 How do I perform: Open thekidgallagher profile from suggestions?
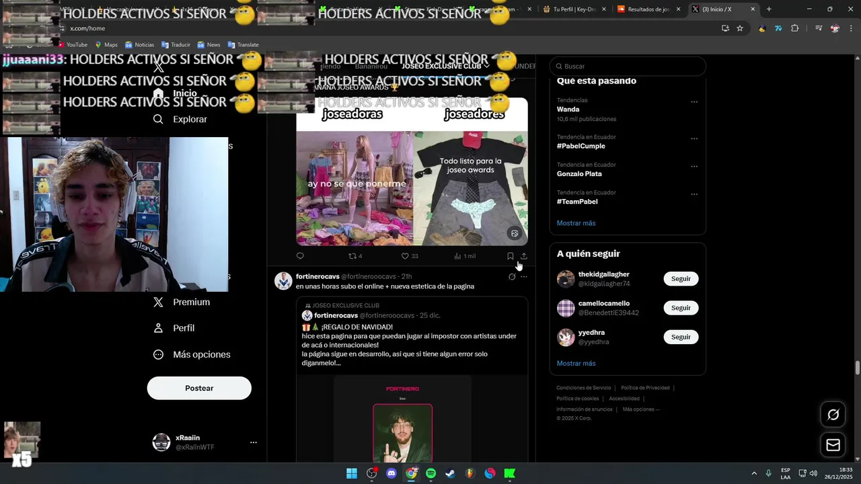603,274
